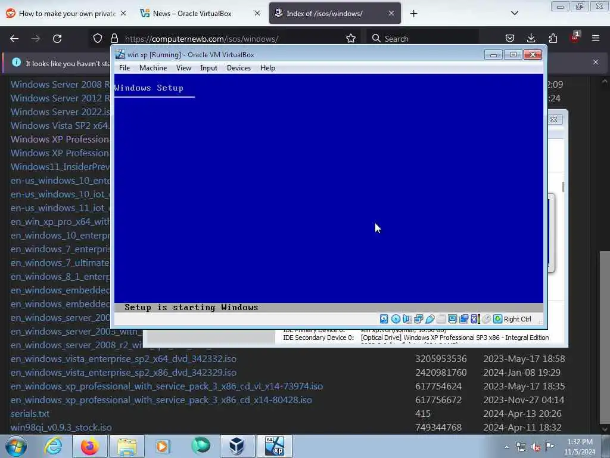The height and width of the screenshot is (458, 610).
Task: Expand the list all tabs dropdown
Action: click(x=514, y=13)
